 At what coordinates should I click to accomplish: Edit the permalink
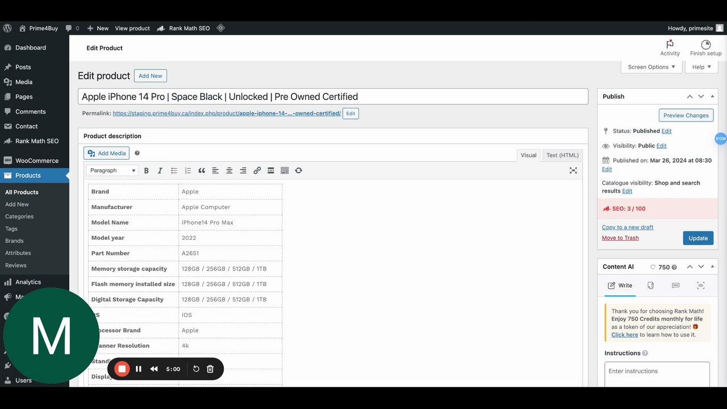(x=350, y=114)
